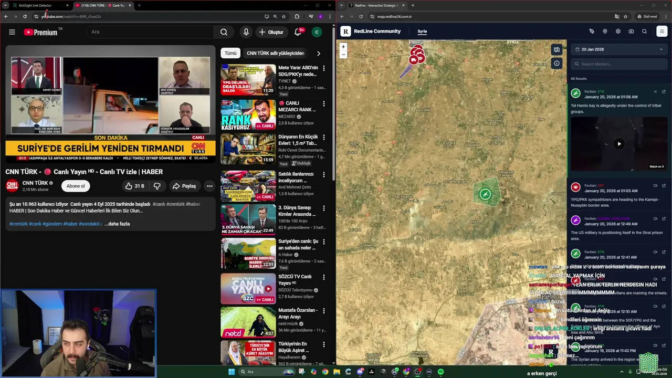
Task: Click location pin icon in RedLine header
Action: pos(605,31)
